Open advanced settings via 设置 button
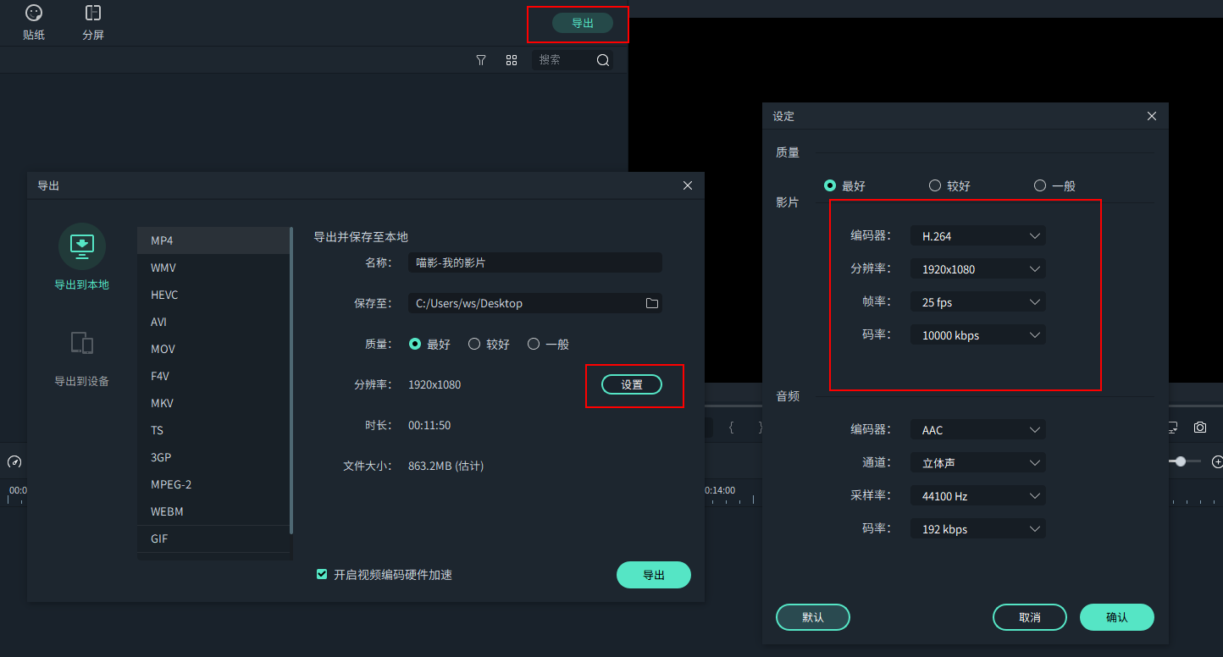This screenshot has width=1223, height=657. click(x=632, y=384)
